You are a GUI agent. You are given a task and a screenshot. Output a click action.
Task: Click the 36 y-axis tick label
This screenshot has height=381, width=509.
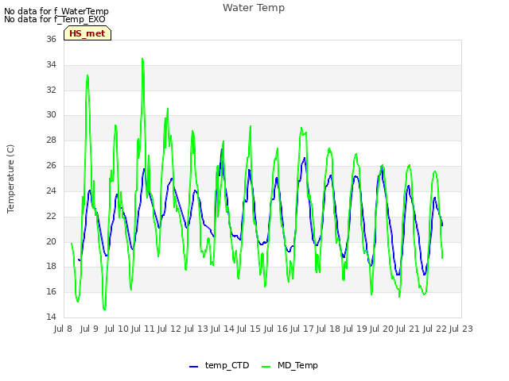tap(51, 39)
